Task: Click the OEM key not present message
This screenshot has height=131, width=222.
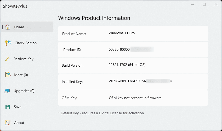Action: point(135,98)
